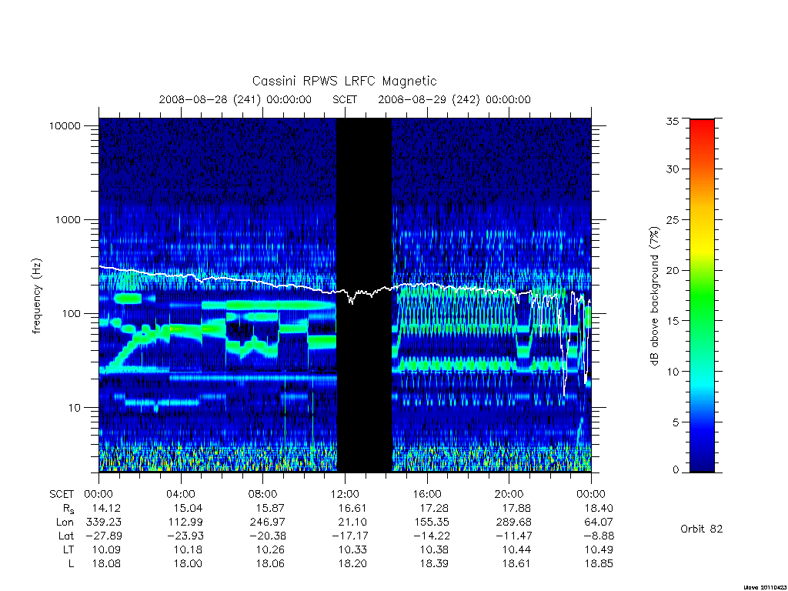This screenshot has height=591, width=788.
Task: Click the 'SCET' label in the header
Action: click(x=345, y=99)
